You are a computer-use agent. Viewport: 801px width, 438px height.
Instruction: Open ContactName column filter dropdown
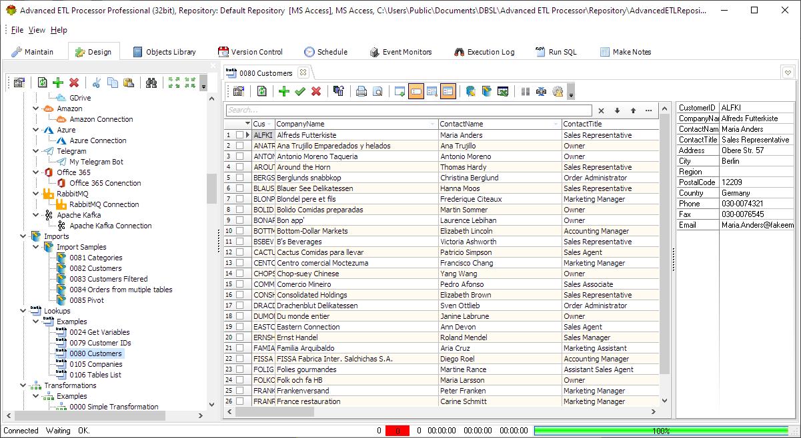[556, 124]
